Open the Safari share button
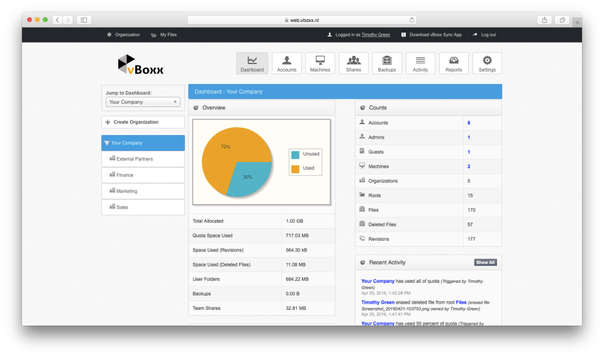 click(544, 20)
